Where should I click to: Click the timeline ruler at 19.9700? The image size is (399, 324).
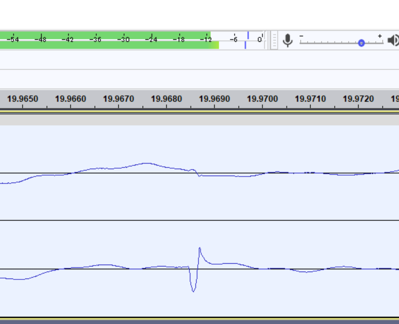click(x=262, y=99)
